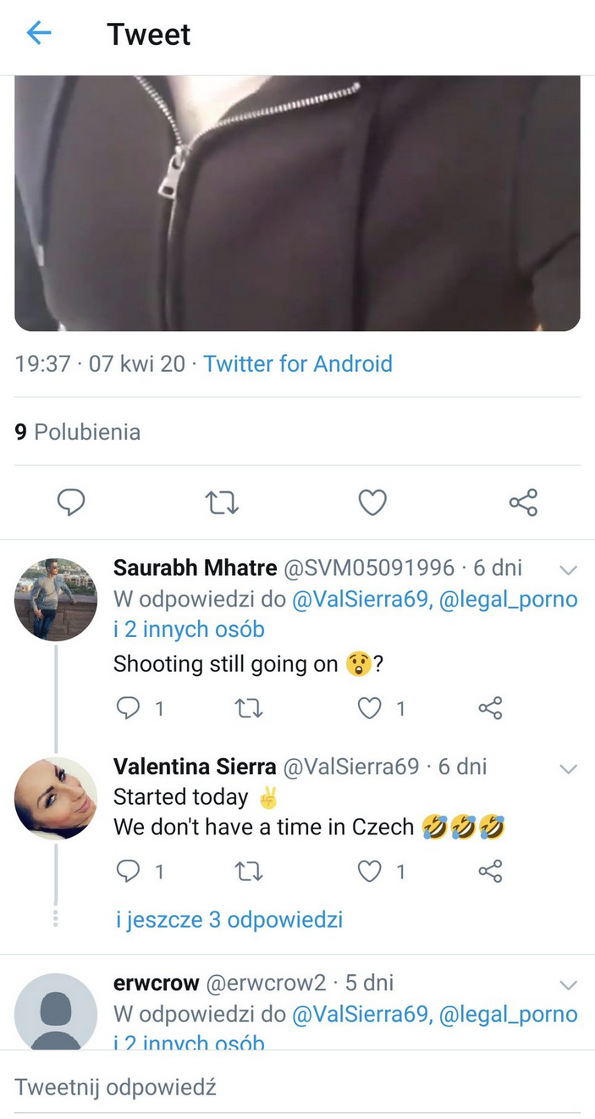Open options chevron on Valentina Sierra's tweet

tap(569, 769)
